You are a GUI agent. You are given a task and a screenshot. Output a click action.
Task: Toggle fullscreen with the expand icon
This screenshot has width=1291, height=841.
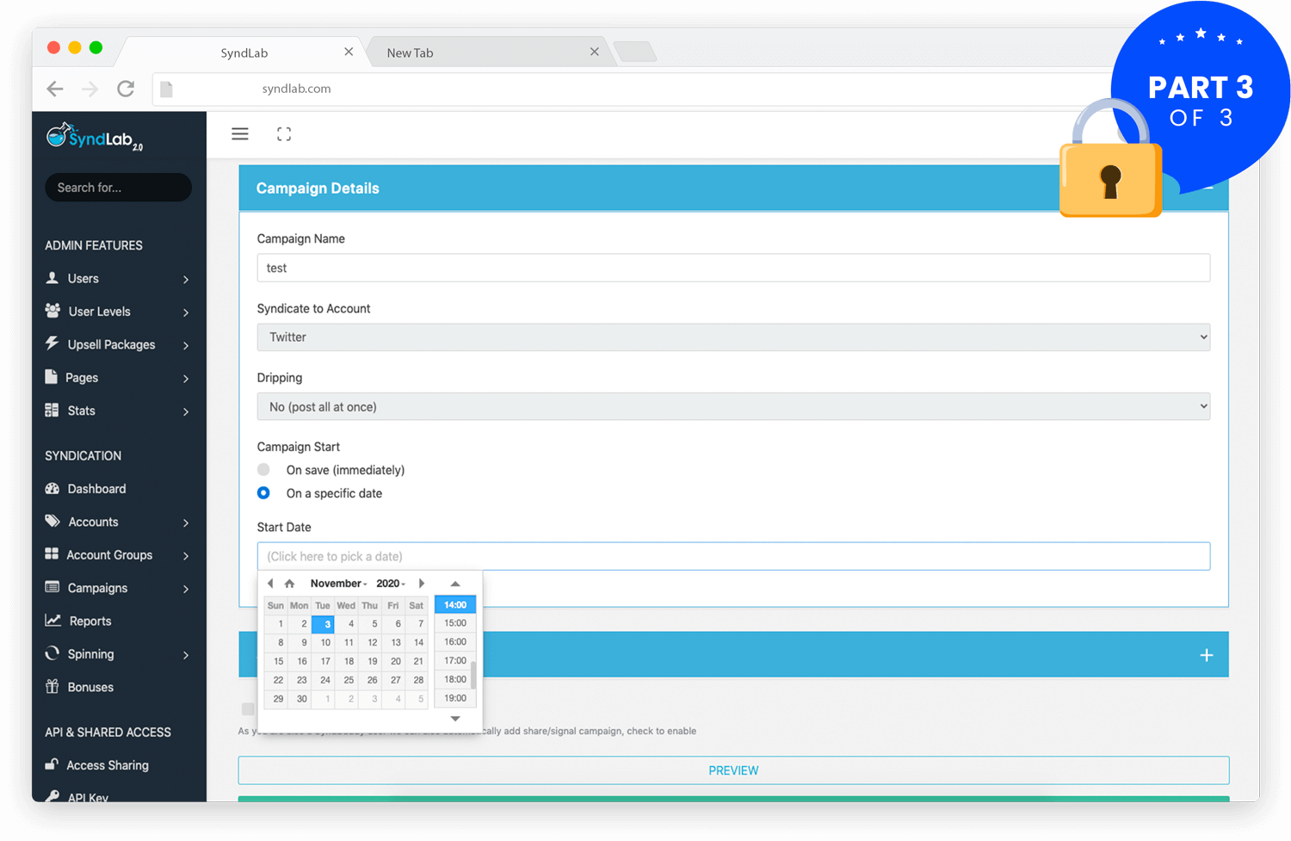pos(284,134)
